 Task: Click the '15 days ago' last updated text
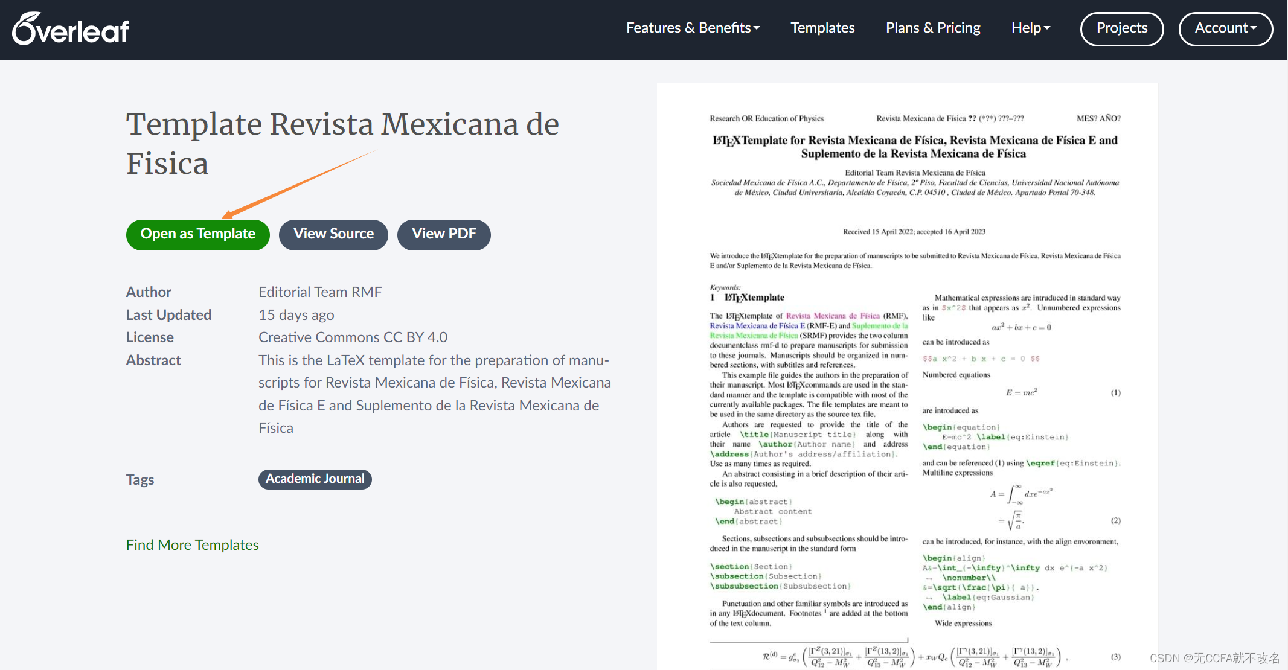(296, 315)
